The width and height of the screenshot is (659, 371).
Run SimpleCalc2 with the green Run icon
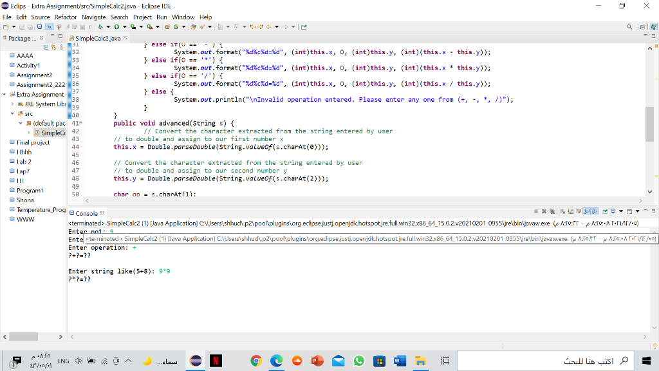pos(117,27)
